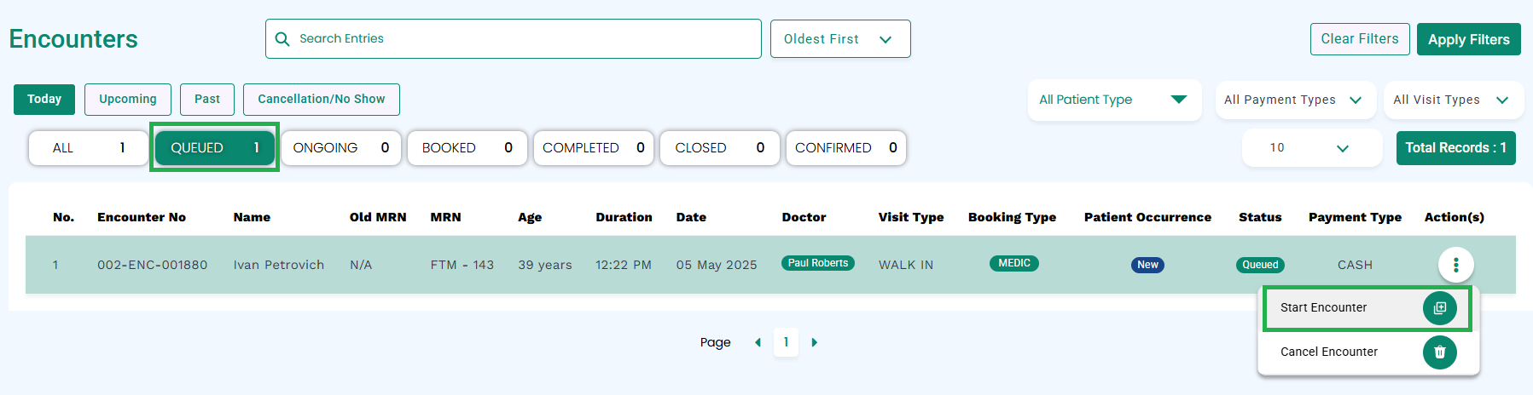Click the Queued status badge

pos(1260,265)
